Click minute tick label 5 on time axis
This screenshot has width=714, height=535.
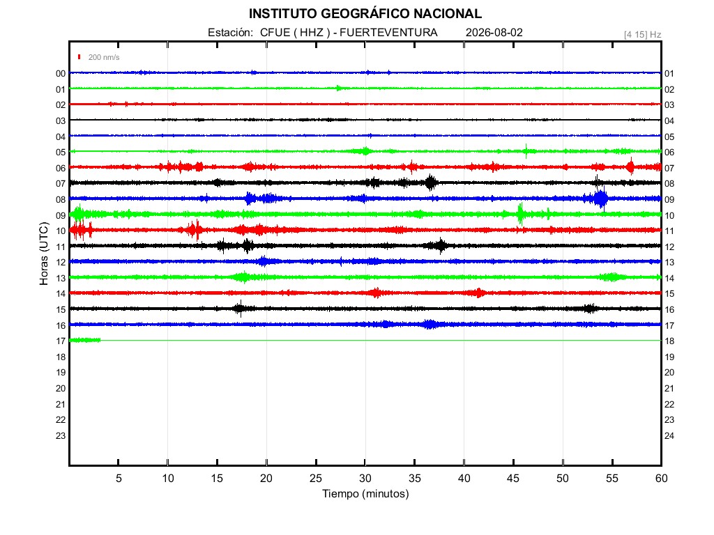click(119, 479)
